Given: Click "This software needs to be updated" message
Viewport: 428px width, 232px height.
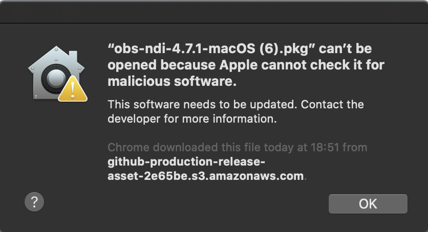Looking at the screenshot, I should [x=202, y=105].
